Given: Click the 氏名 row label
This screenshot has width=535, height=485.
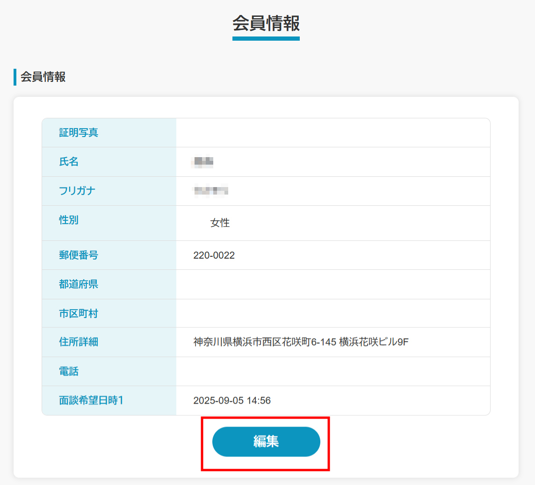Looking at the screenshot, I should point(69,162).
